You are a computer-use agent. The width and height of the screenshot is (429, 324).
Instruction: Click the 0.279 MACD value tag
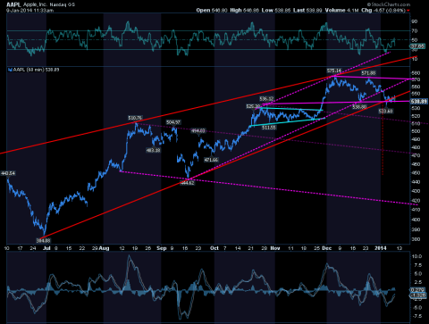point(417,290)
